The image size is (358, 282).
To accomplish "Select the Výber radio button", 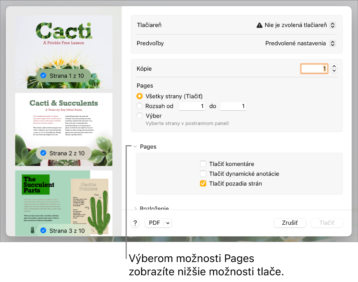I will [x=140, y=116].
